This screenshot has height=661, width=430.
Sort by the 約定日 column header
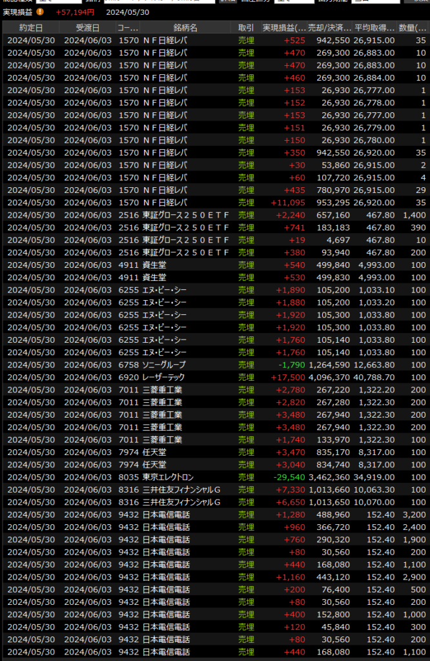coord(31,28)
